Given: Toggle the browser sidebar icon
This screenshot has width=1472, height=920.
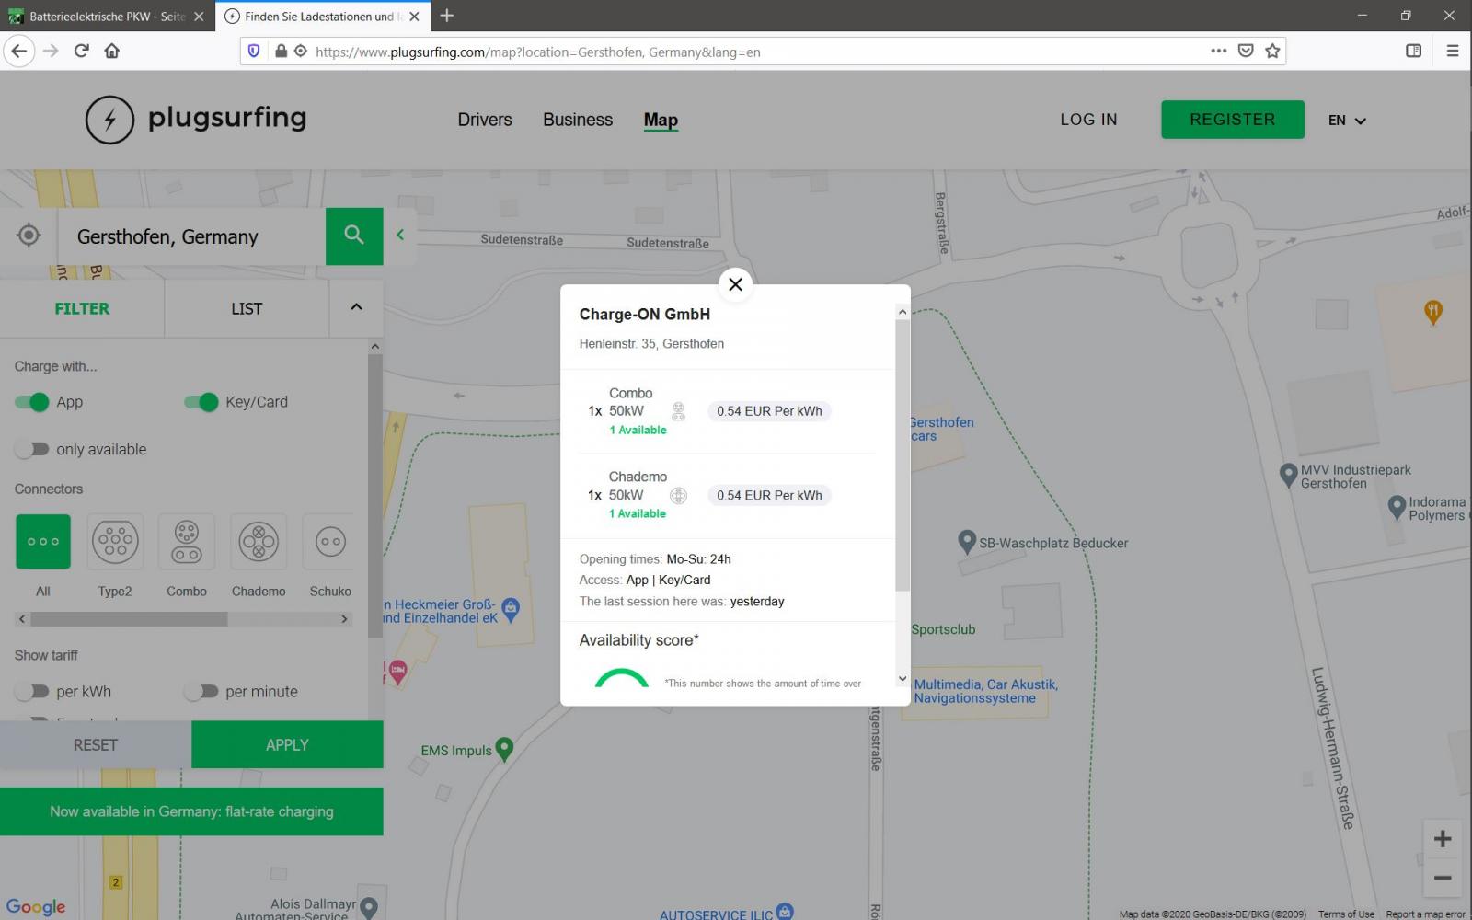Looking at the screenshot, I should (x=1414, y=52).
